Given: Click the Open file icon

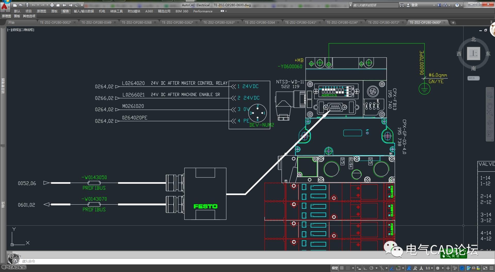Looking at the screenshot, I should [21, 5].
